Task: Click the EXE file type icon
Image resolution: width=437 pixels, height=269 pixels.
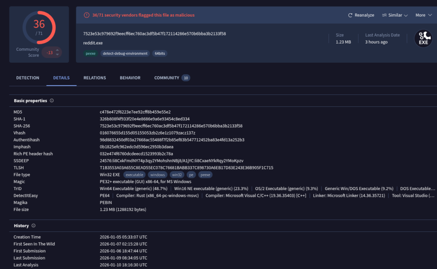Action: click(423, 39)
